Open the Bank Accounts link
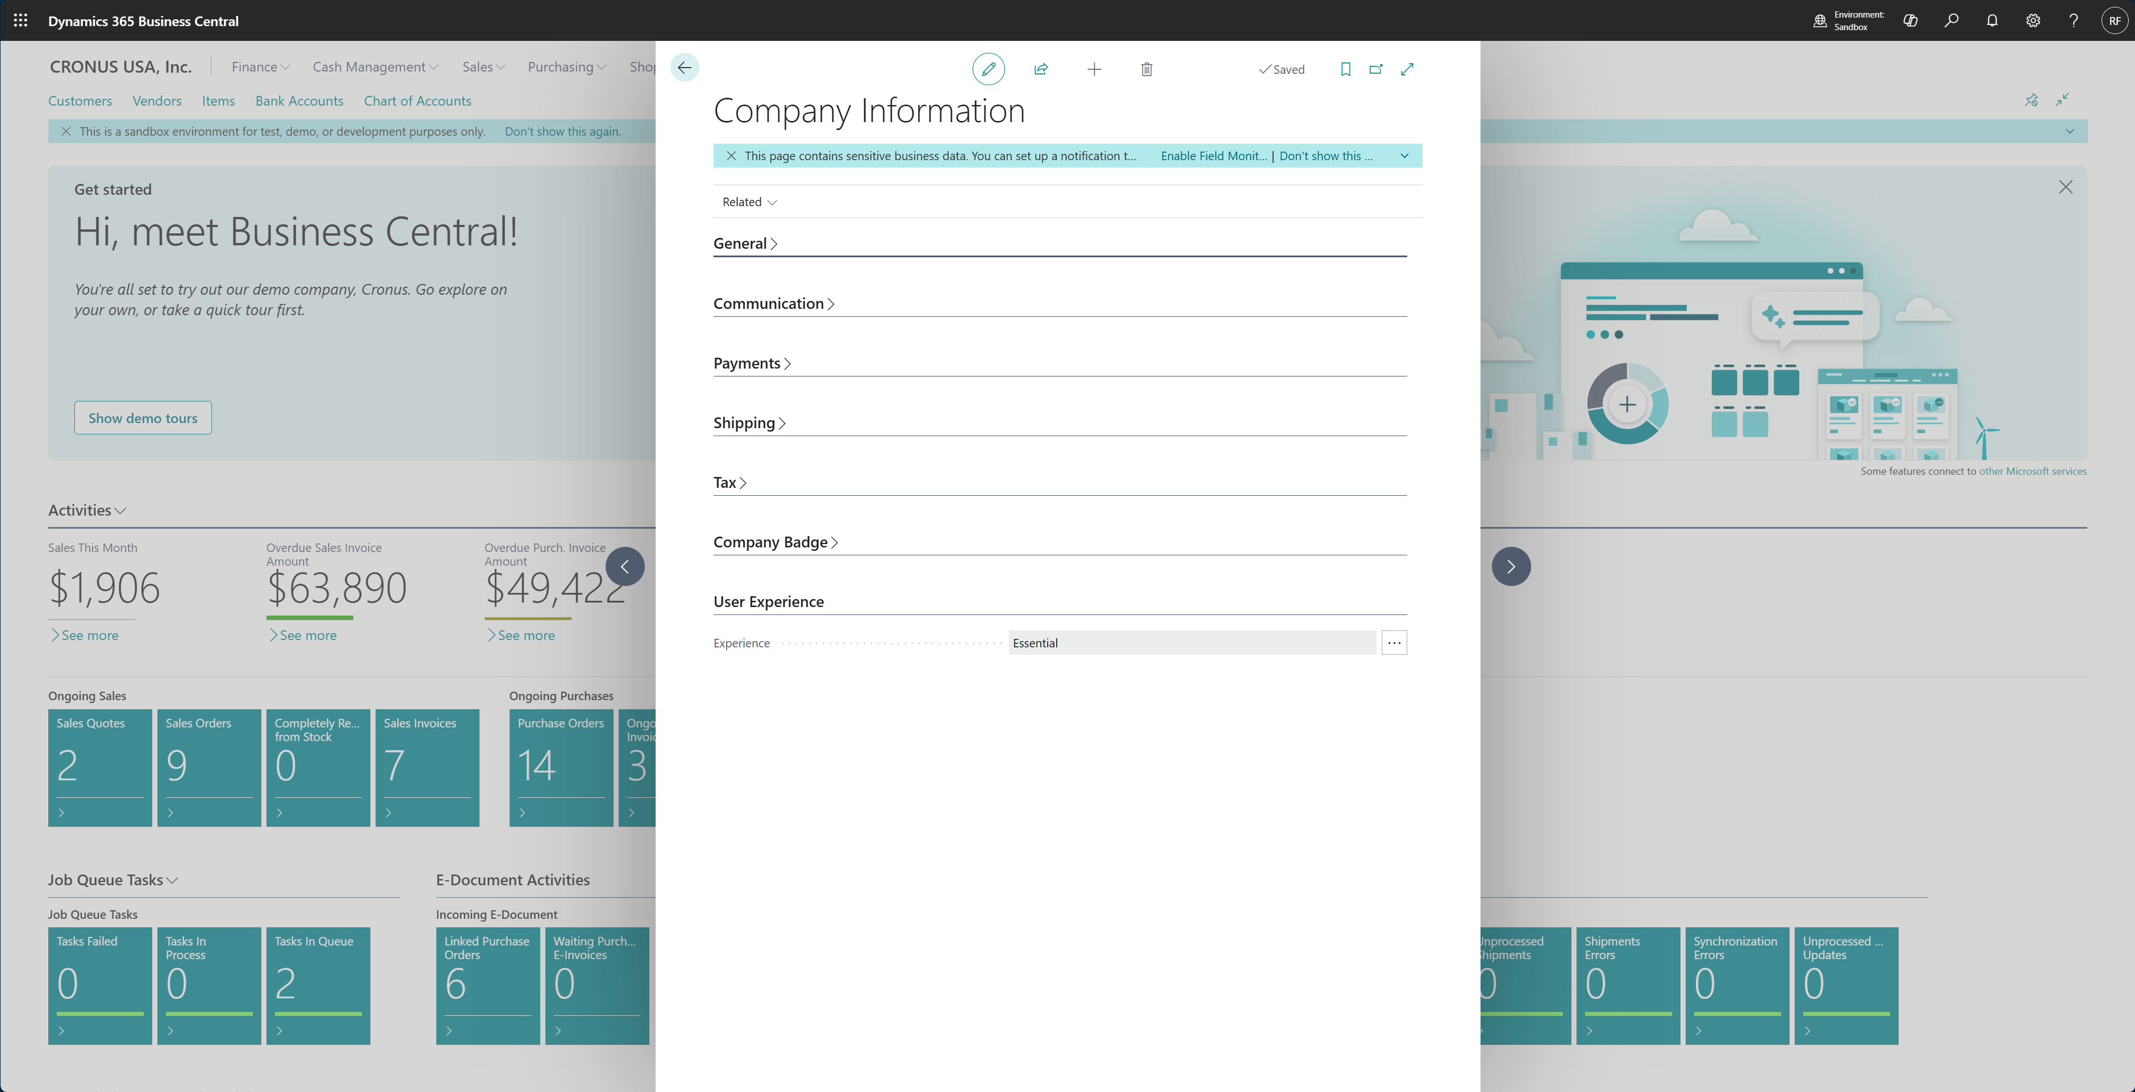The image size is (2135, 1092). tap(299, 101)
